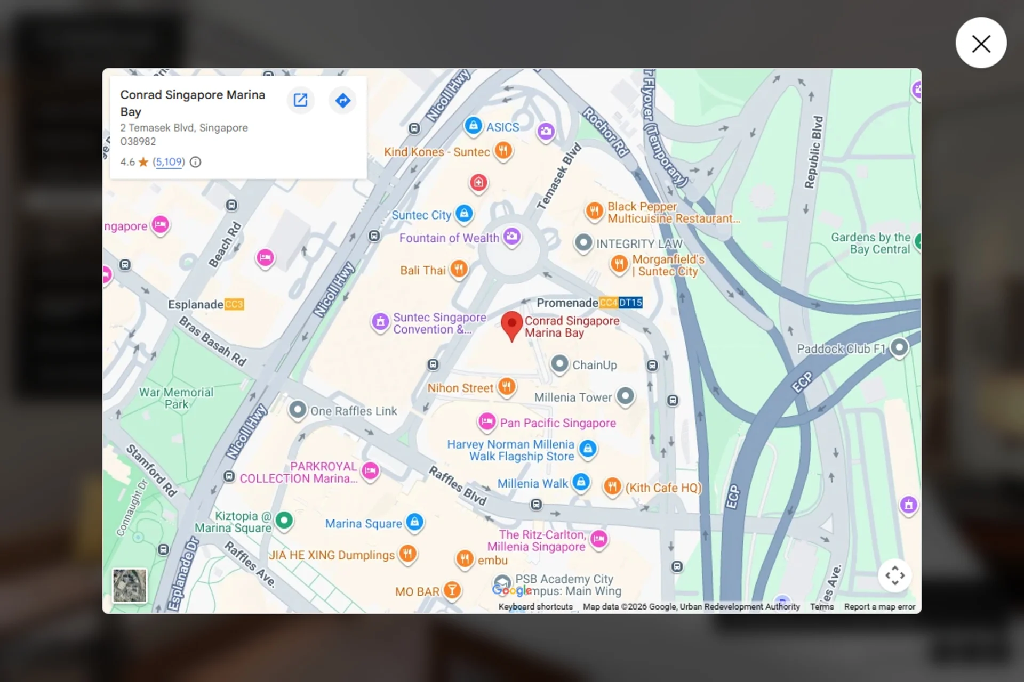Show rating info icon beside reviews

(196, 162)
